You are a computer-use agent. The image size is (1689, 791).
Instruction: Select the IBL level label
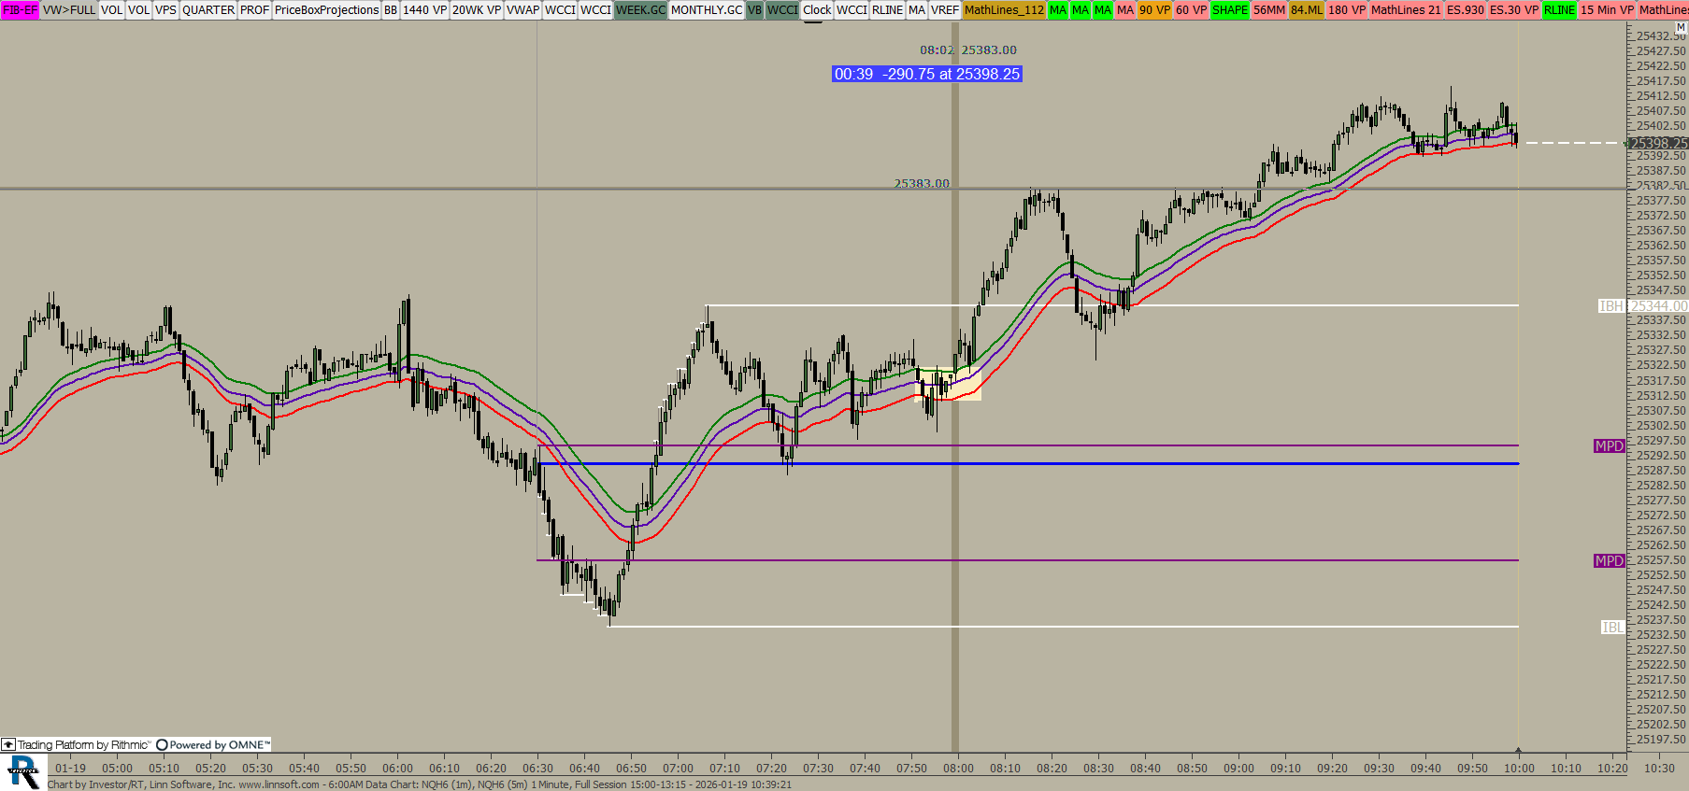(x=1612, y=628)
